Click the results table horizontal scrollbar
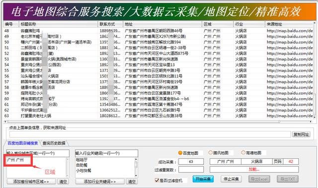Screen dimensions: 318x188 click(144, 122)
